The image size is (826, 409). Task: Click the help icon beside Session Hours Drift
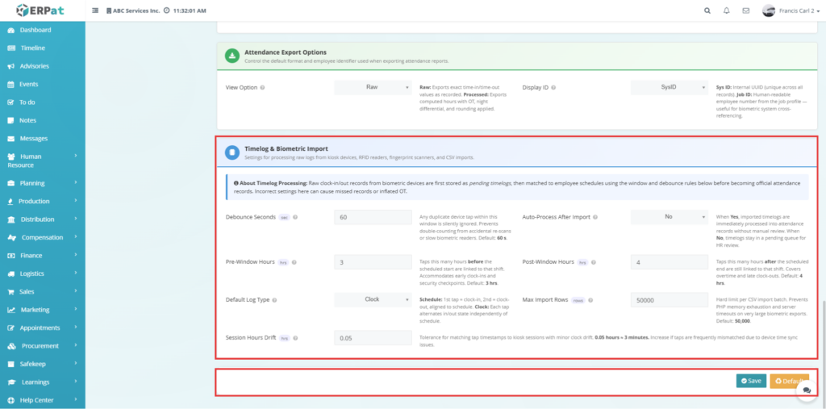(294, 338)
